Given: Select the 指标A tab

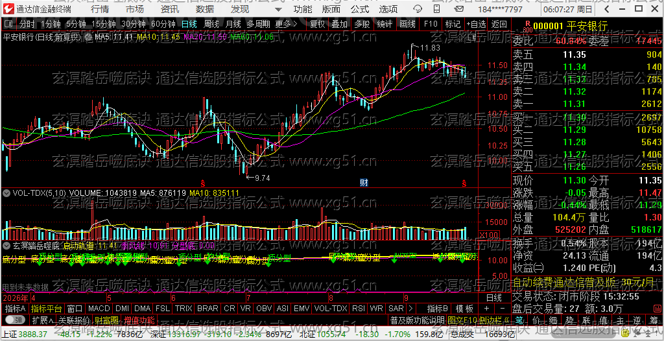Looking at the screenshot, I should pos(16,309).
